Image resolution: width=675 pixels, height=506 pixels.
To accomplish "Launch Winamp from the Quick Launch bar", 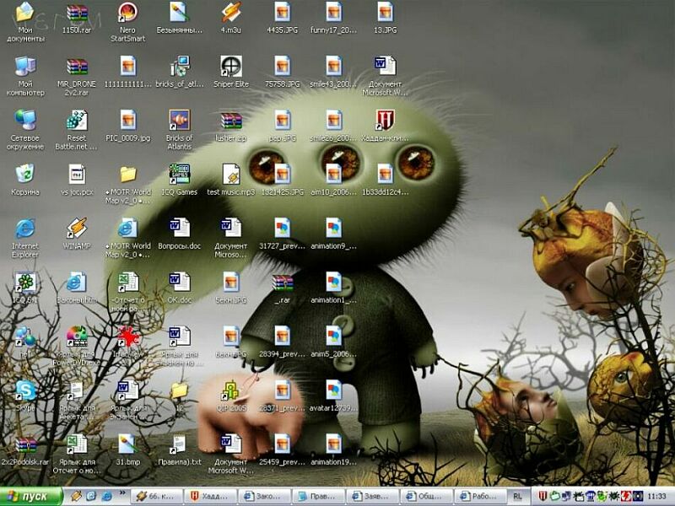I will tap(77, 497).
